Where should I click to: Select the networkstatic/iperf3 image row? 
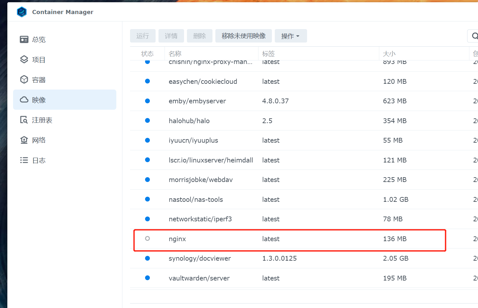pos(304,219)
